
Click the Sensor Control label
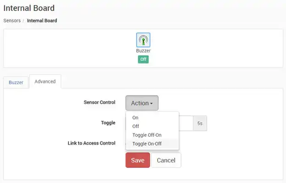point(99,102)
